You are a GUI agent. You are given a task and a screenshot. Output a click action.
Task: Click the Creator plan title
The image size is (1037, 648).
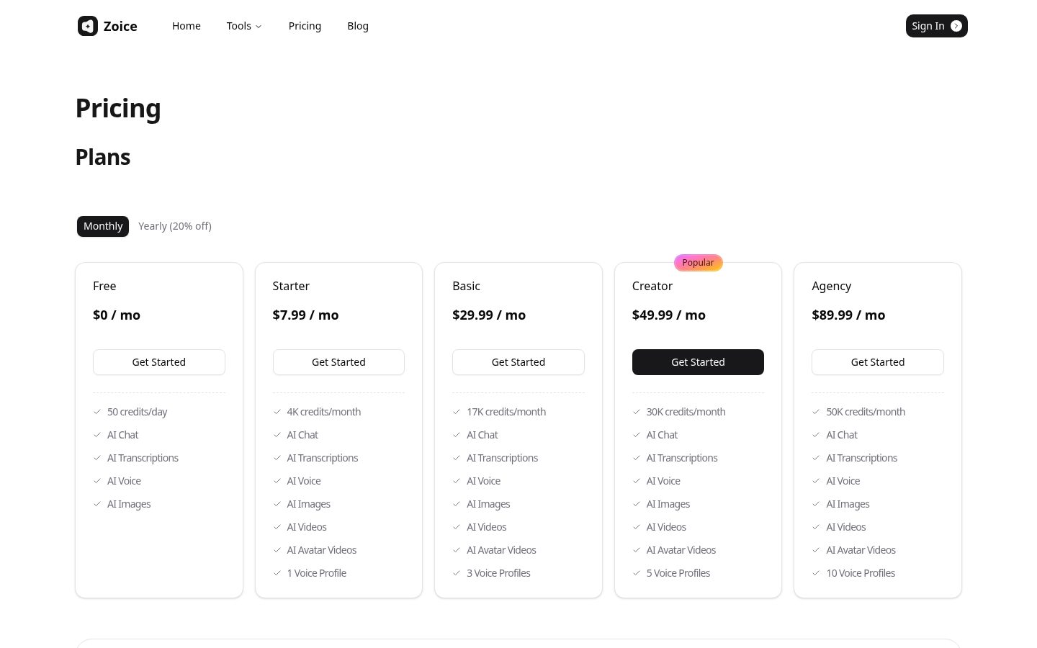[x=652, y=286]
